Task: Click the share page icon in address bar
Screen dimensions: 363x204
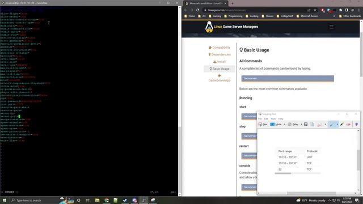Action: click(309, 10)
